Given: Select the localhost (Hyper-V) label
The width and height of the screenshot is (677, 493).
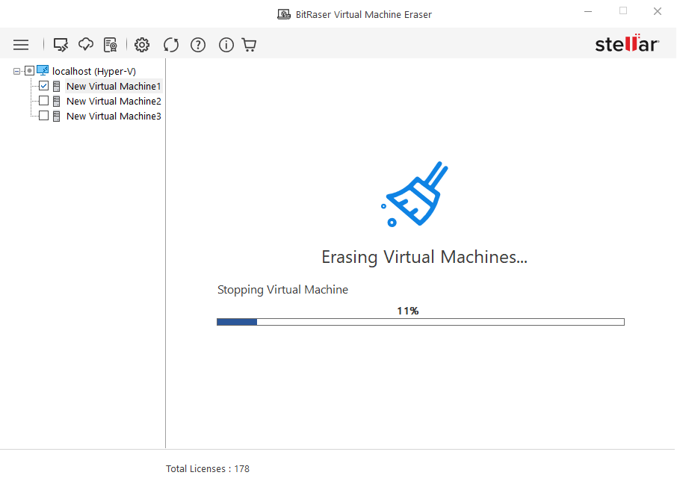Looking at the screenshot, I should pos(94,71).
